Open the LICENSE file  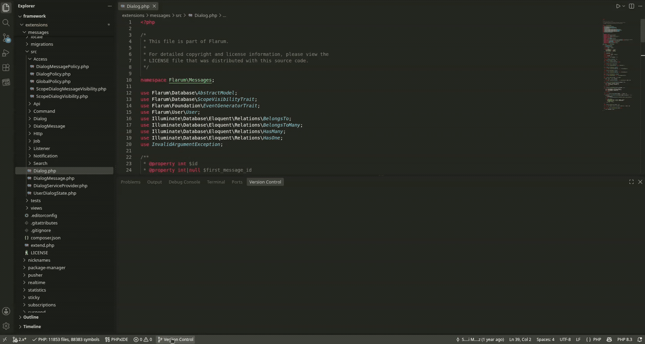(x=64, y=253)
